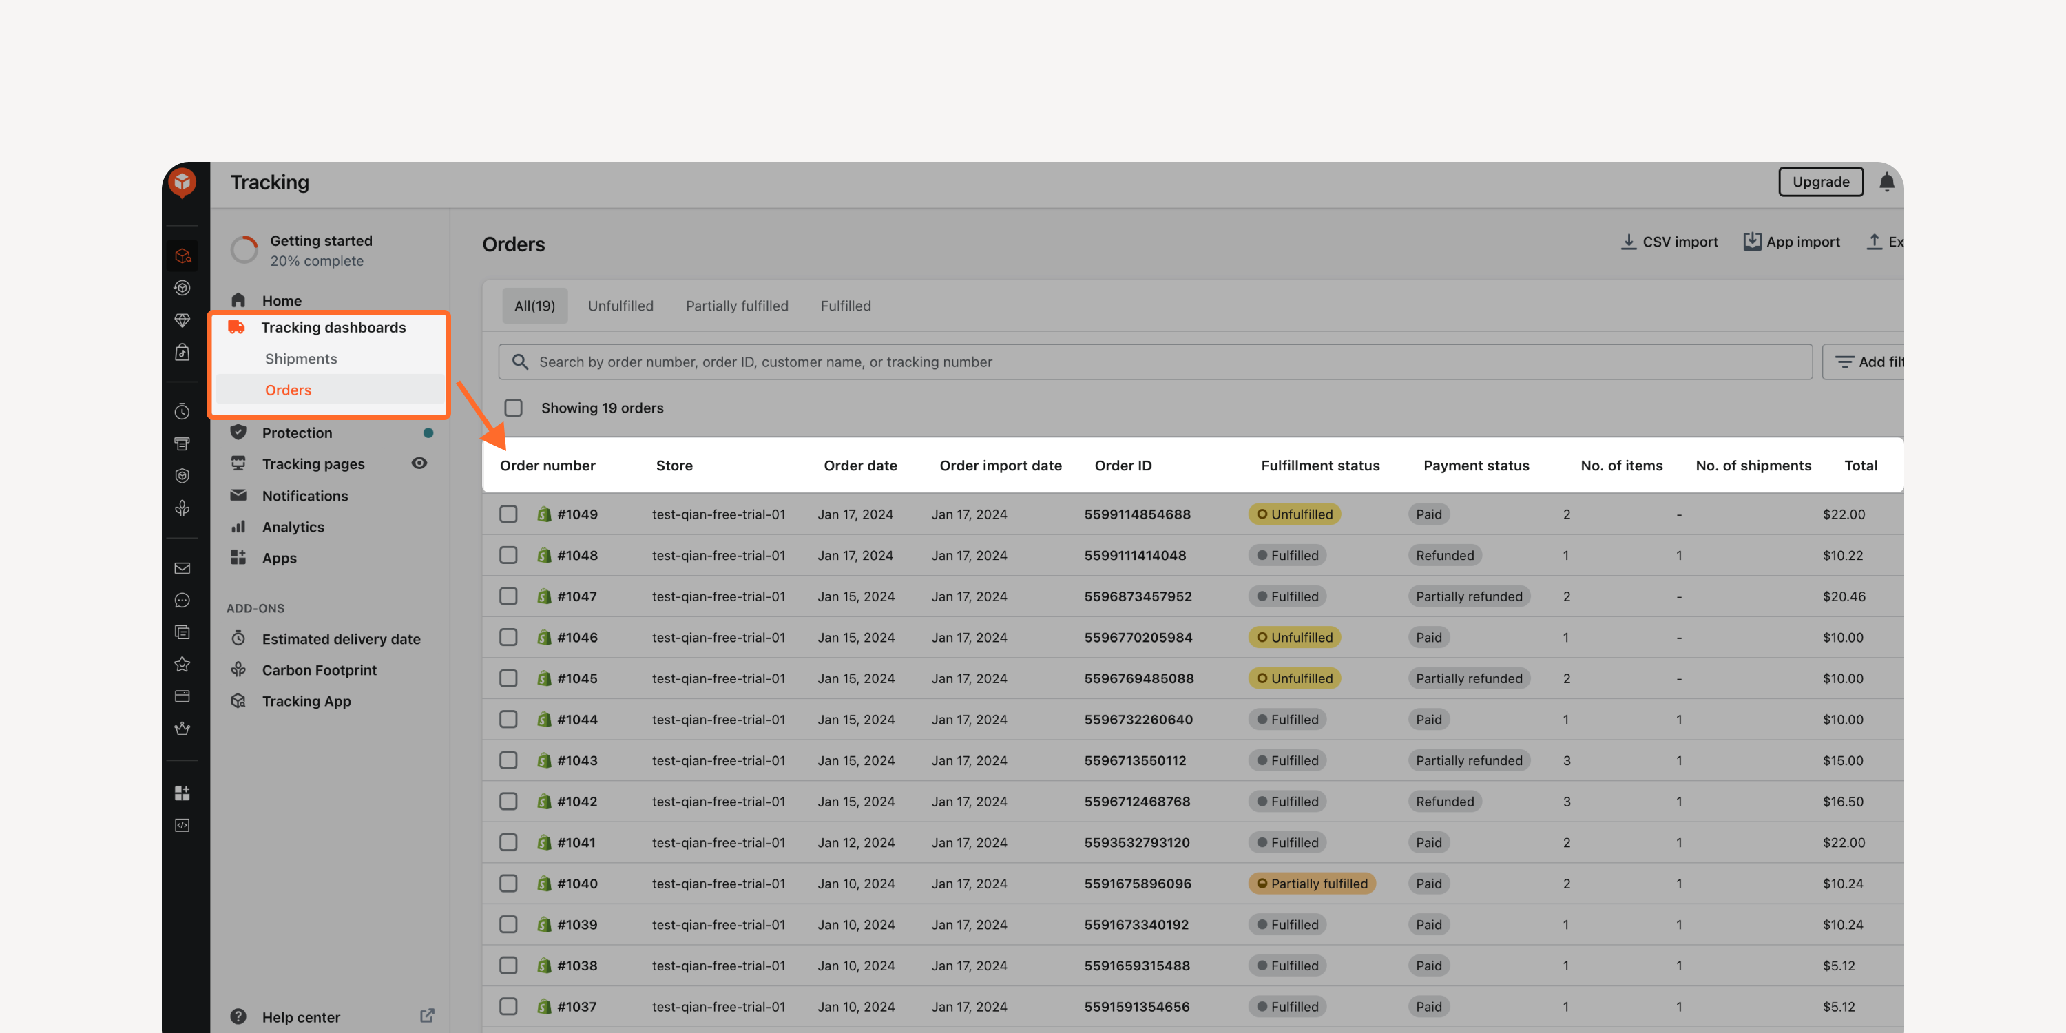Screen dimensions: 2066x1033
Task: Switch to the Unfulfilled tab
Action: coord(620,306)
